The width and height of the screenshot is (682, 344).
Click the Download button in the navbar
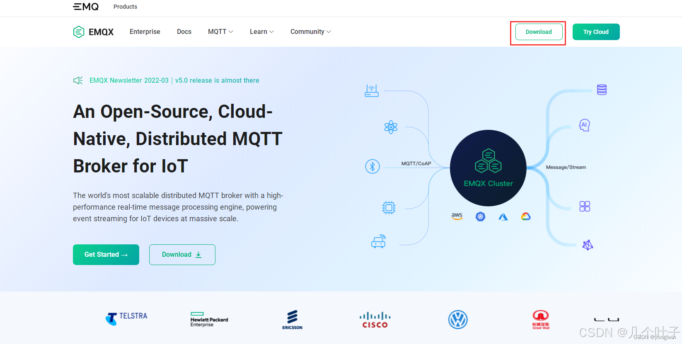pos(539,32)
